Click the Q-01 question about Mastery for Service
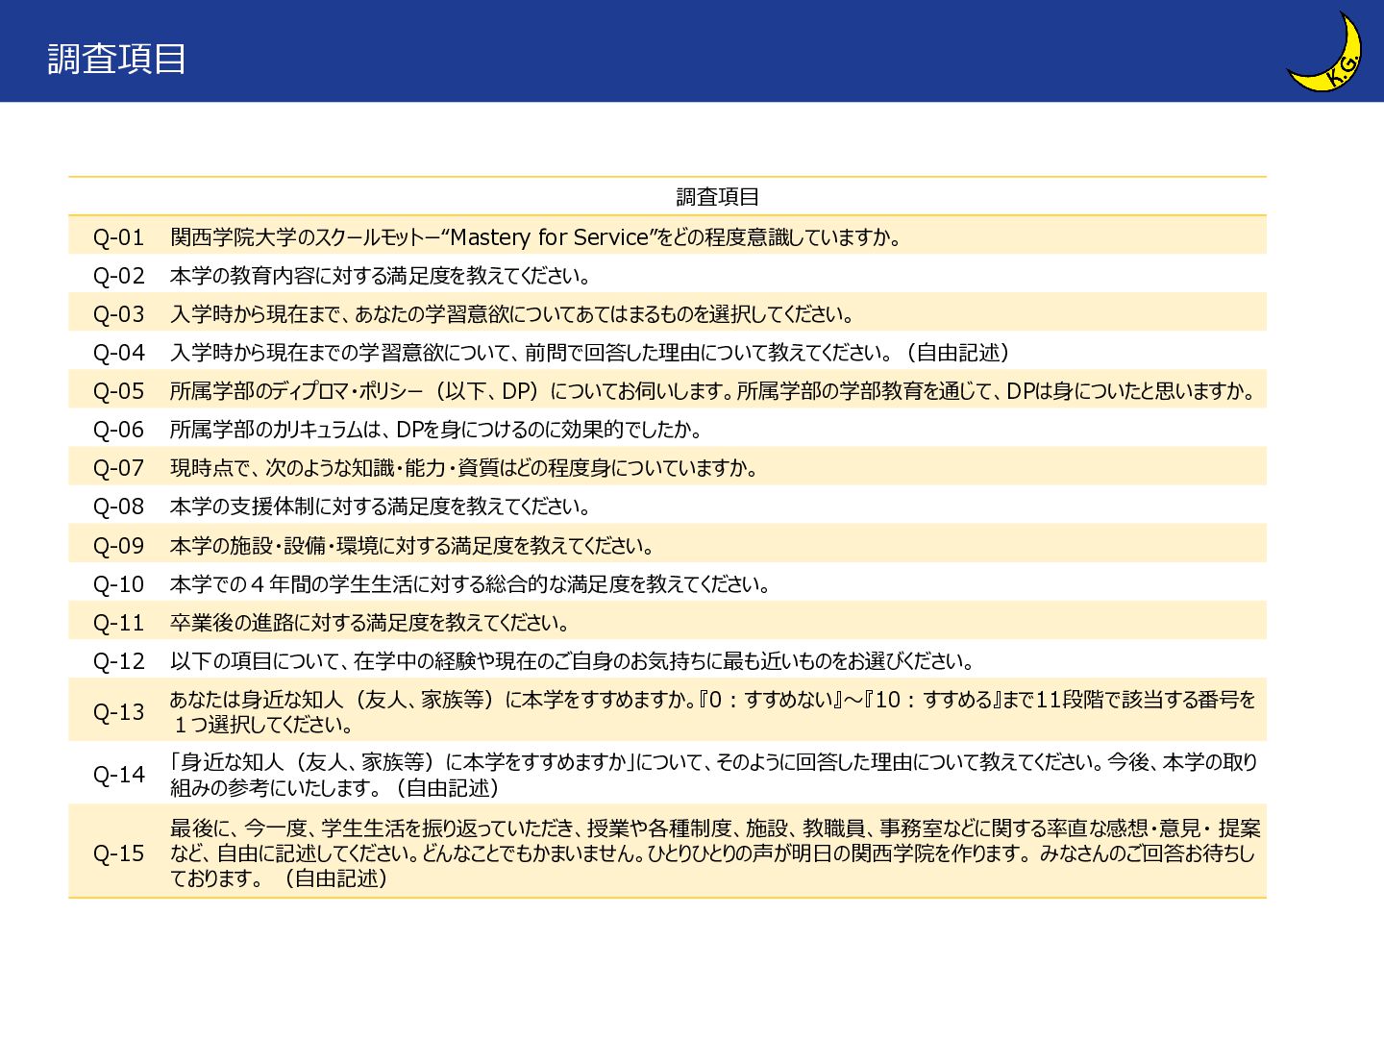Image resolution: width=1384 pixels, height=1038 pixels. (536, 237)
